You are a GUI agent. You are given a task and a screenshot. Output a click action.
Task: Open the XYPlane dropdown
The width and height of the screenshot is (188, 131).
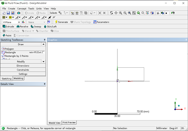(19, 22)
